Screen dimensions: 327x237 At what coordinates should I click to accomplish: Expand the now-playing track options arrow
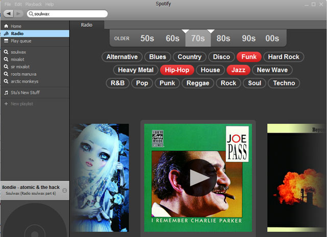tap(64, 190)
